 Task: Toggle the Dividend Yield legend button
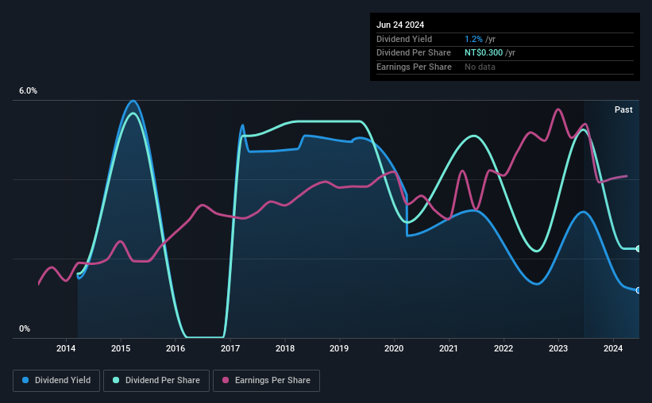coord(56,381)
